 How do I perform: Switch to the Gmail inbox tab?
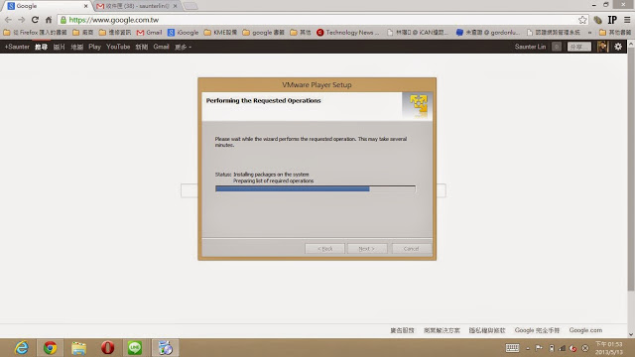click(x=137, y=6)
